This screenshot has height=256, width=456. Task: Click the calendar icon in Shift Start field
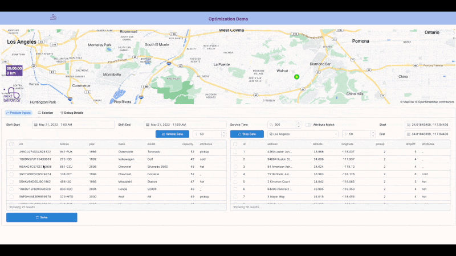[x=36, y=125]
